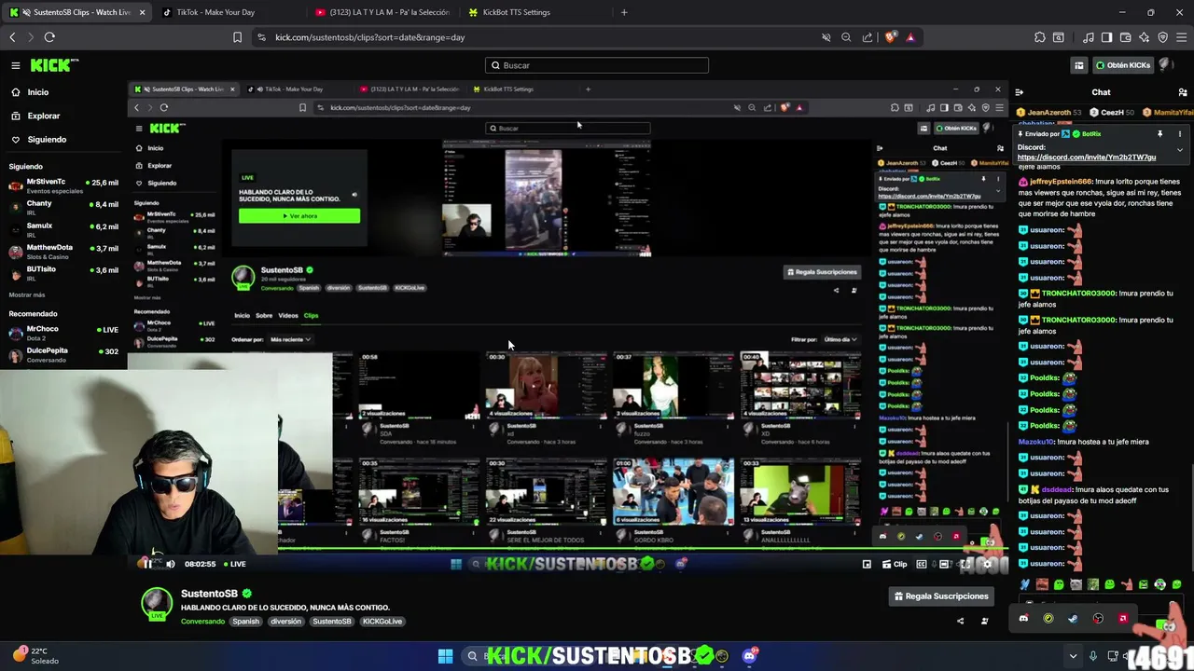
Task: Open the Conversando category link
Action: click(202, 622)
